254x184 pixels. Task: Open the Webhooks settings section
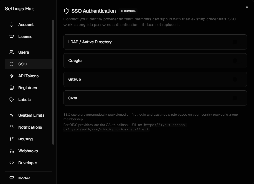pyautogui.click(x=28, y=151)
